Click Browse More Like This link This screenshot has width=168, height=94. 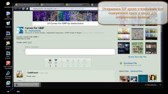tap(138, 57)
